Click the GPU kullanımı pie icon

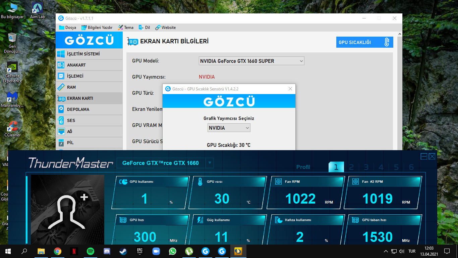123,182
